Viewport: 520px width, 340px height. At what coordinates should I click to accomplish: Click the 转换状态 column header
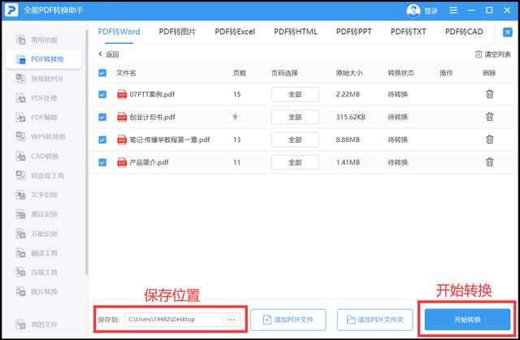coord(401,73)
